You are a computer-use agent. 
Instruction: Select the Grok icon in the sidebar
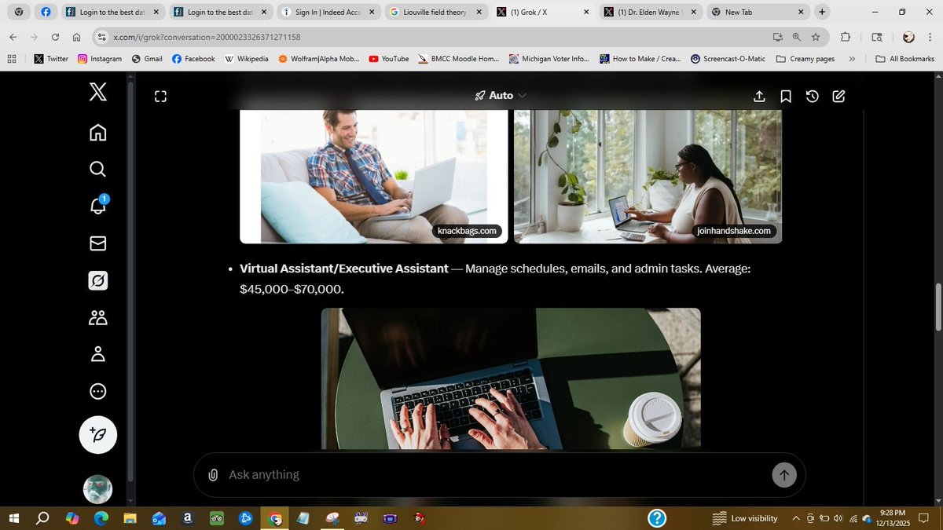(97, 280)
